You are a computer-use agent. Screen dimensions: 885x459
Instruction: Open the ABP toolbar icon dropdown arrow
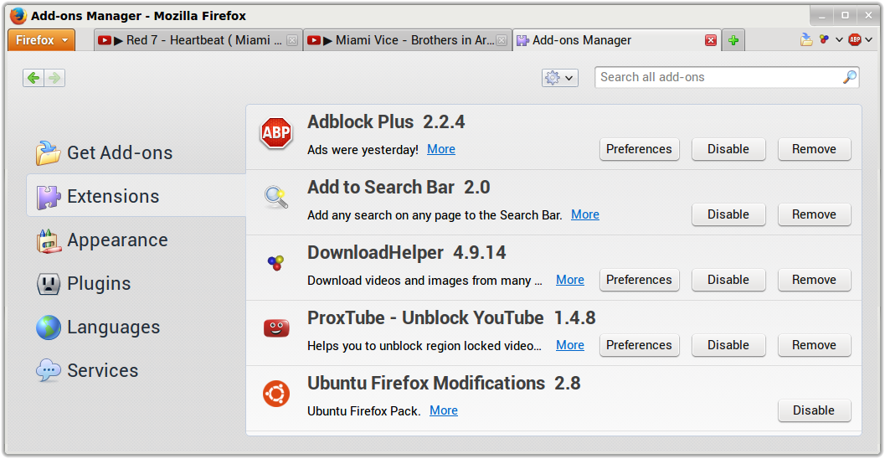click(868, 39)
